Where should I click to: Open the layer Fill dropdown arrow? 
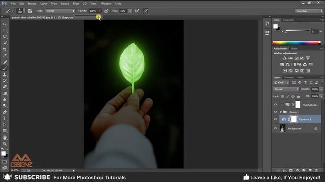pos(321,96)
